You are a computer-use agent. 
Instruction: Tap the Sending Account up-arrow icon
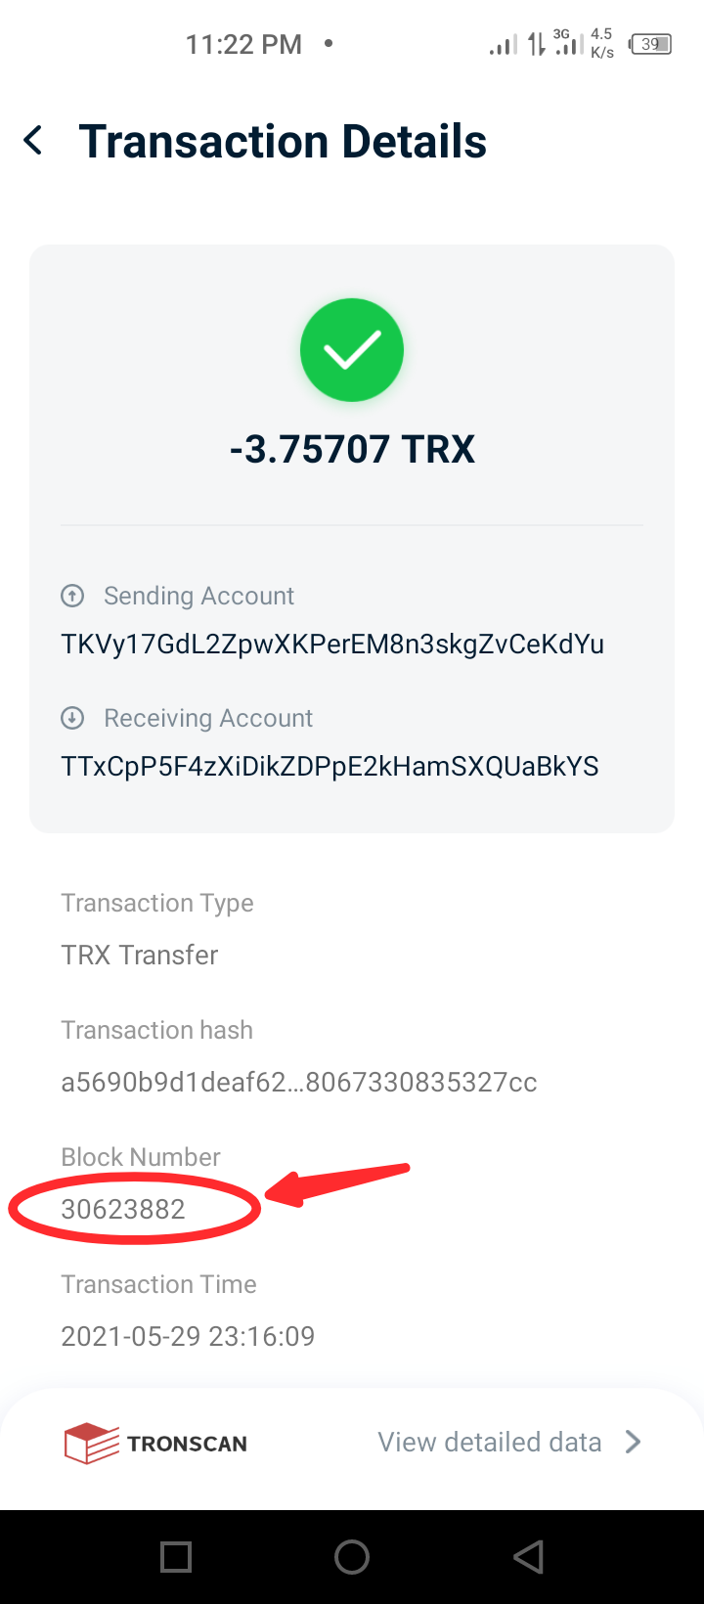[x=72, y=596]
